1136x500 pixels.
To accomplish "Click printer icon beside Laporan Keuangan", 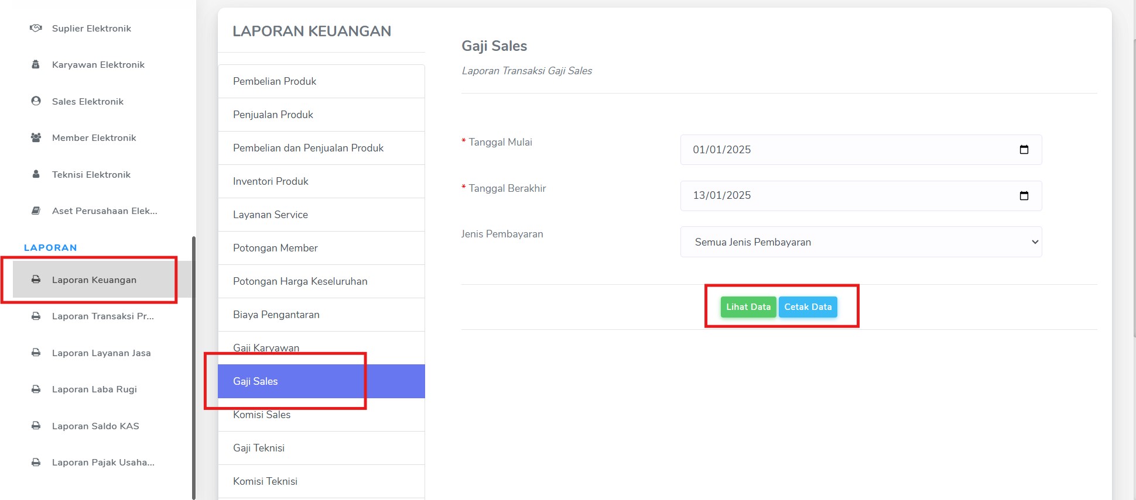I will click(x=36, y=280).
